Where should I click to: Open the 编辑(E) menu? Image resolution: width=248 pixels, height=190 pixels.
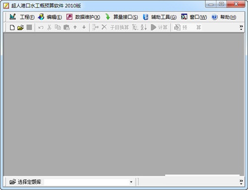50,17
